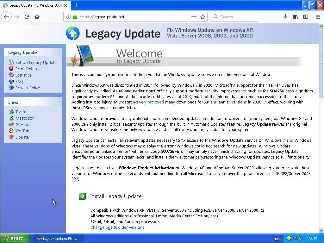Click the Search box
This screenshot has width=324, height=243.
point(235,17)
